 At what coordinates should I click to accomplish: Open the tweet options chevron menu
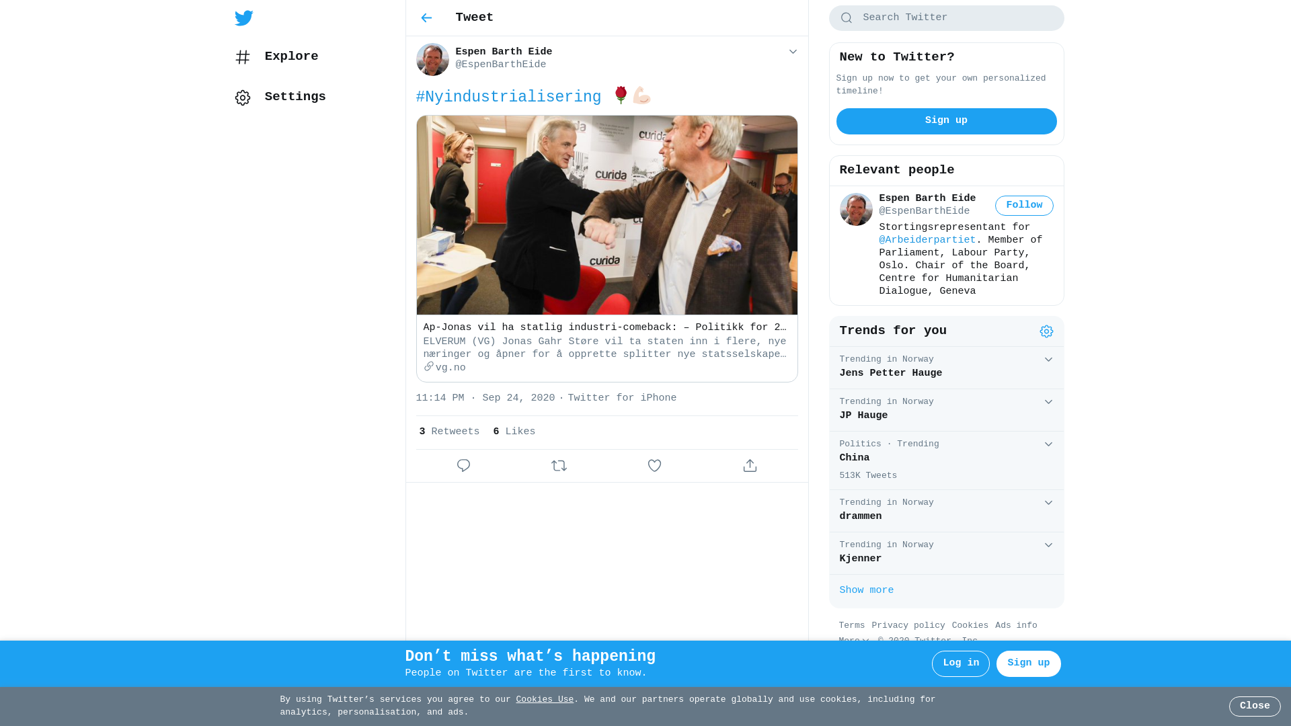[793, 52]
